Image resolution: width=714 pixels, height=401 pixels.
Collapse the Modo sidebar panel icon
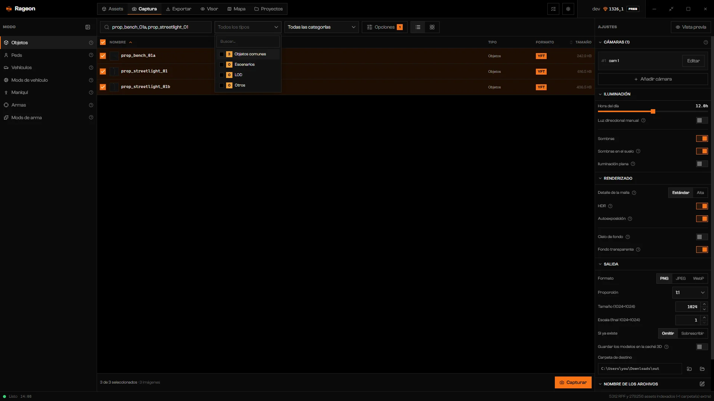tap(88, 27)
